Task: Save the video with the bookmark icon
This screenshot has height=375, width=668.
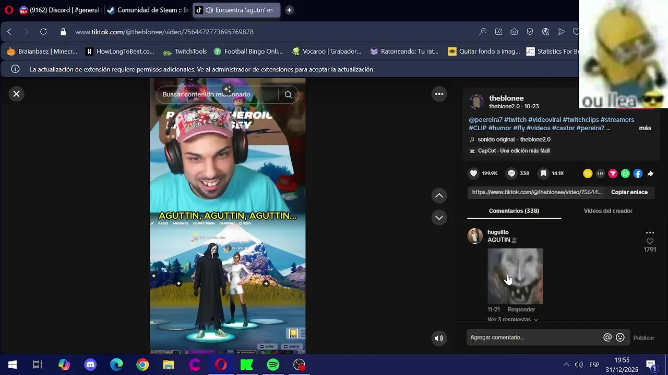Action: pos(543,173)
